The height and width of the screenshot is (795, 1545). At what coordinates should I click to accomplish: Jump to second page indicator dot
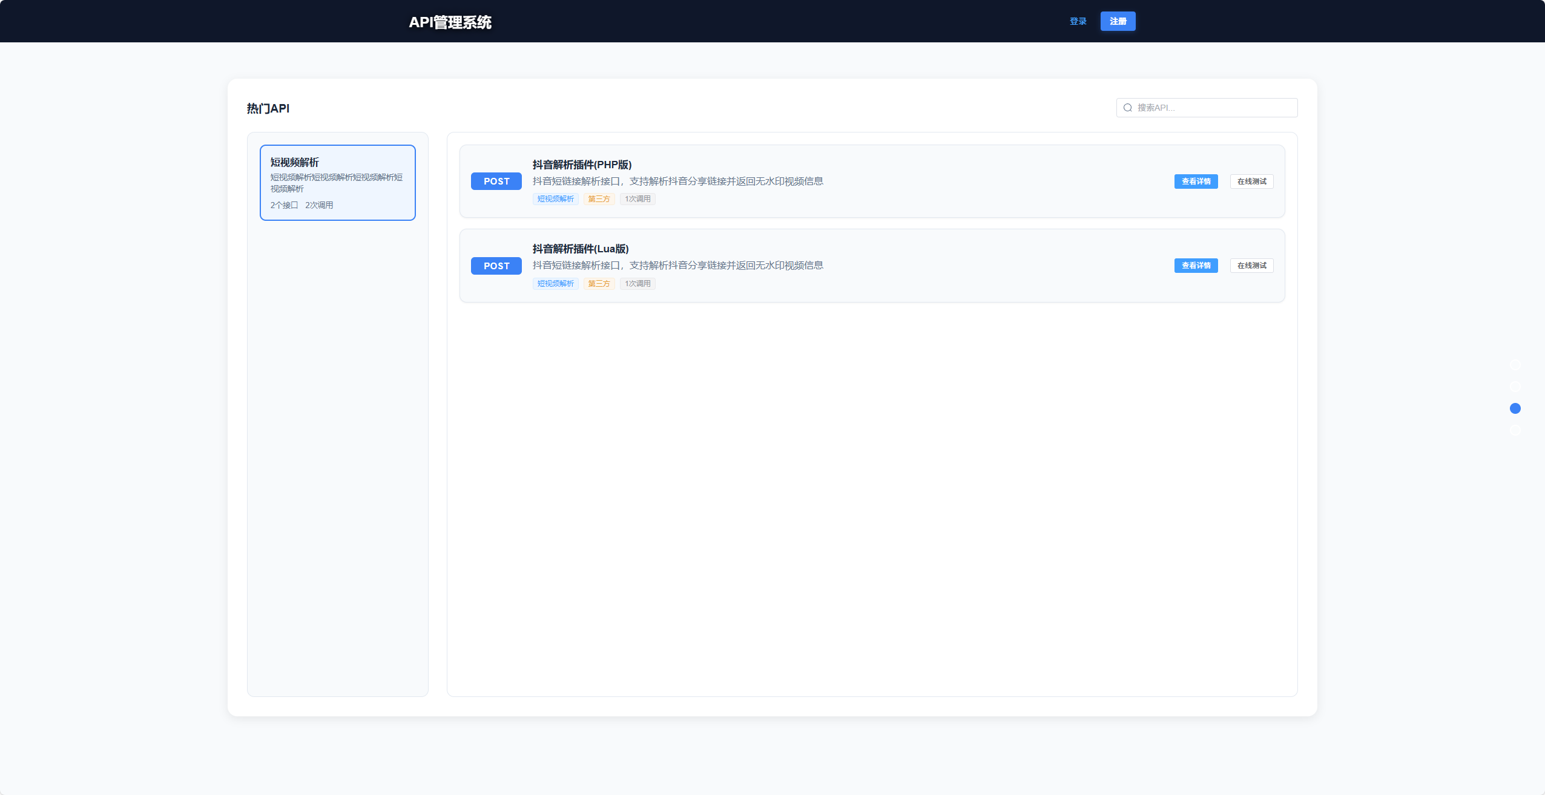[x=1515, y=387]
